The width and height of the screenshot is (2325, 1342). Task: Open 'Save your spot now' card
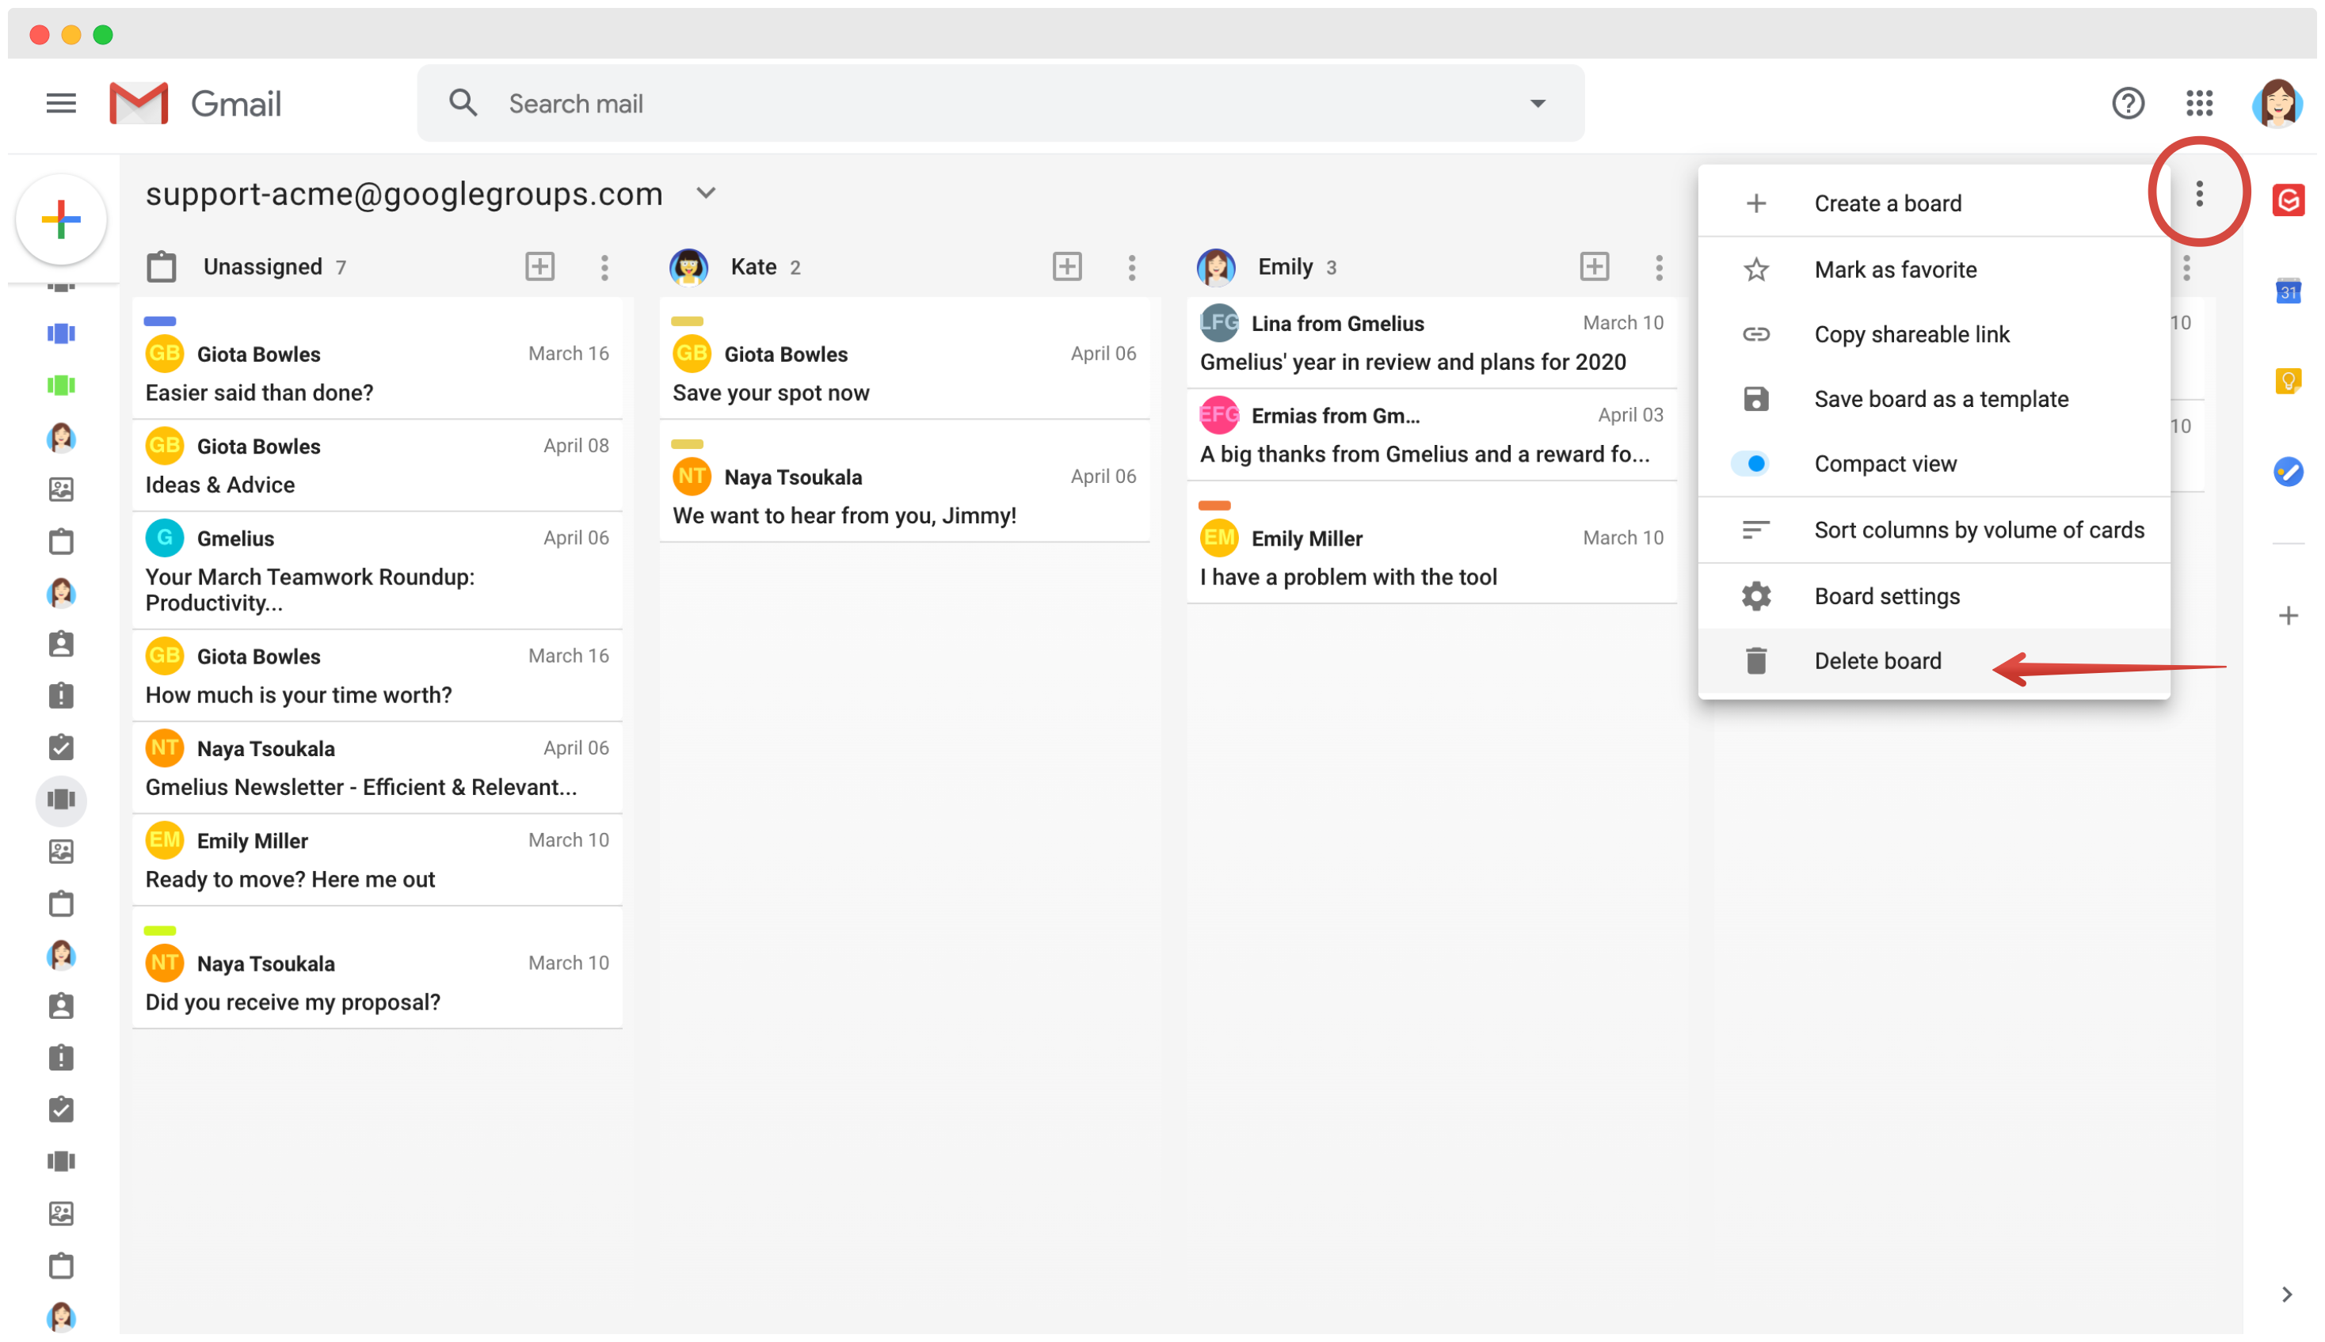(x=905, y=359)
